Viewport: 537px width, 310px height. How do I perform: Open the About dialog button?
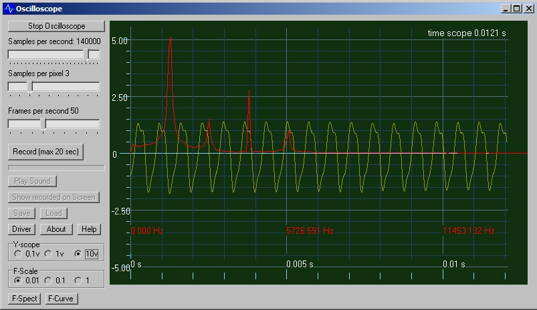(x=56, y=229)
